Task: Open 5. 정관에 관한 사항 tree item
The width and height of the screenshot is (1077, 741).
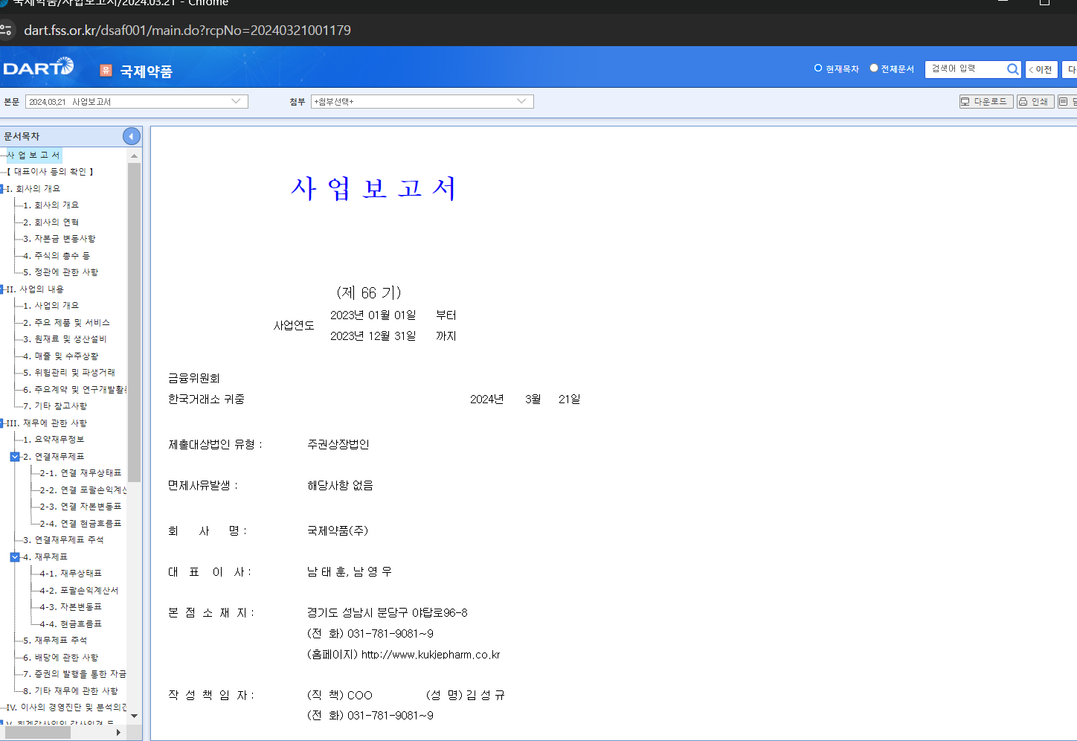Action: [x=60, y=272]
